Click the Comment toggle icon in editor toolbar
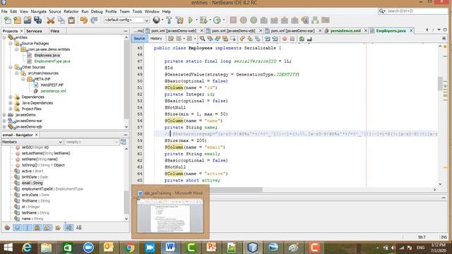 pos(302,39)
